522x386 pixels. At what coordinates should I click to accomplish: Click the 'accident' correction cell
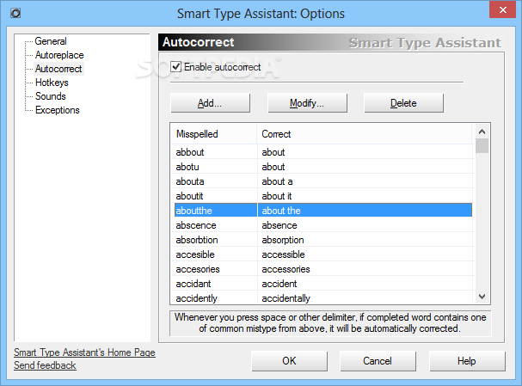365,284
